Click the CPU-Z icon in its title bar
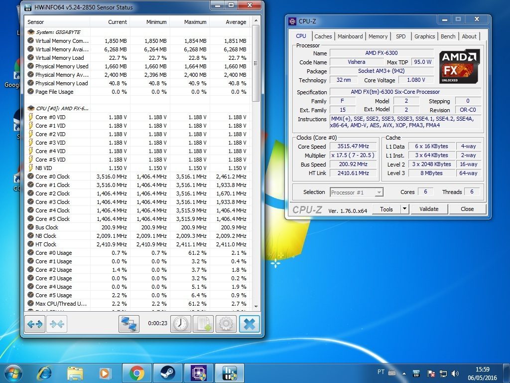 (292, 21)
